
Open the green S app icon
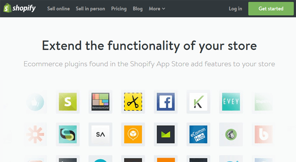pyautogui.click(x=68, y=102)
